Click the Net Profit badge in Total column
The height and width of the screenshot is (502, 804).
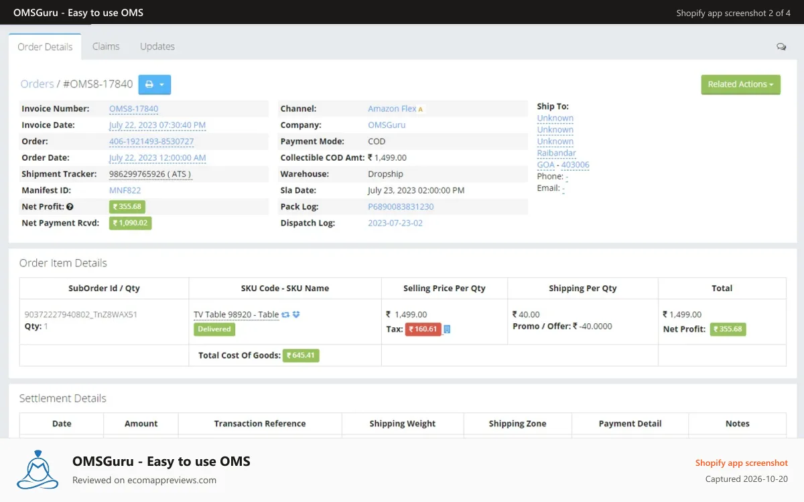(x=728, y=329)
